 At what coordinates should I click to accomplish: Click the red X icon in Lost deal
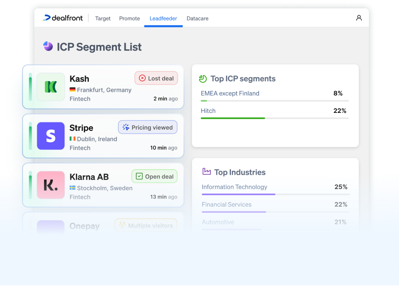[x=142, y=78]
